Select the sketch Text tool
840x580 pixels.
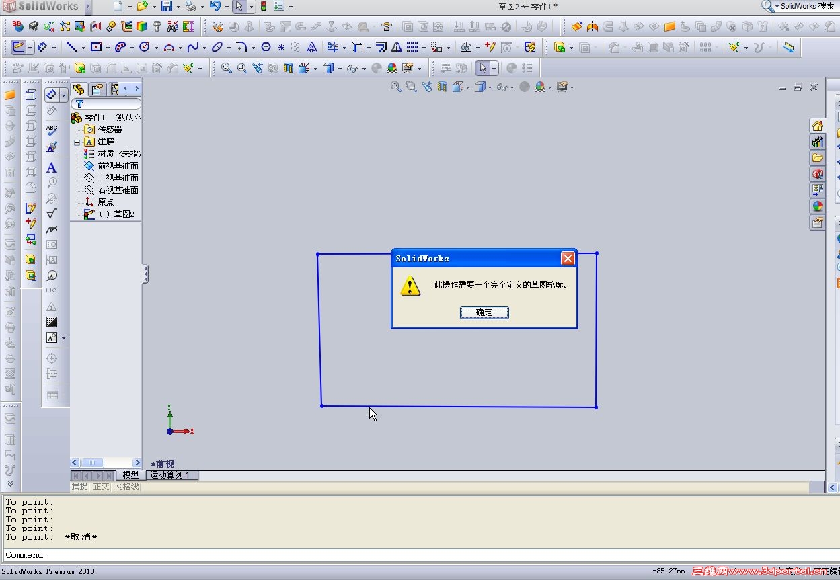pos(312,47)
